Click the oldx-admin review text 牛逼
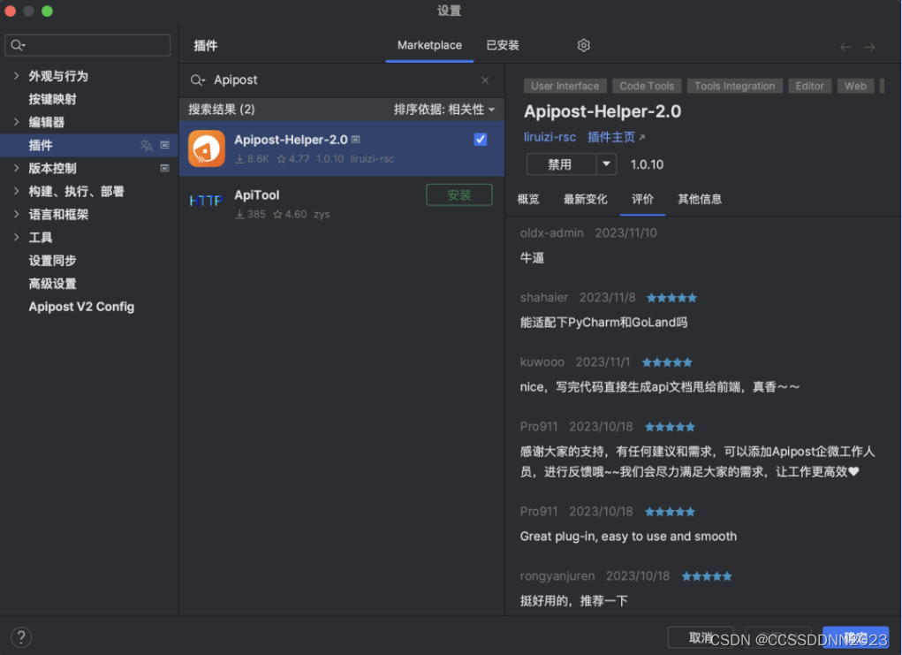The image size is (902, 655). [532, 258]
